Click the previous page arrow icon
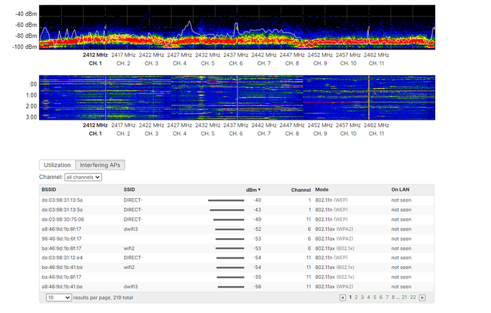This screenshot has height=313, width=491. (x=342, y=298)
